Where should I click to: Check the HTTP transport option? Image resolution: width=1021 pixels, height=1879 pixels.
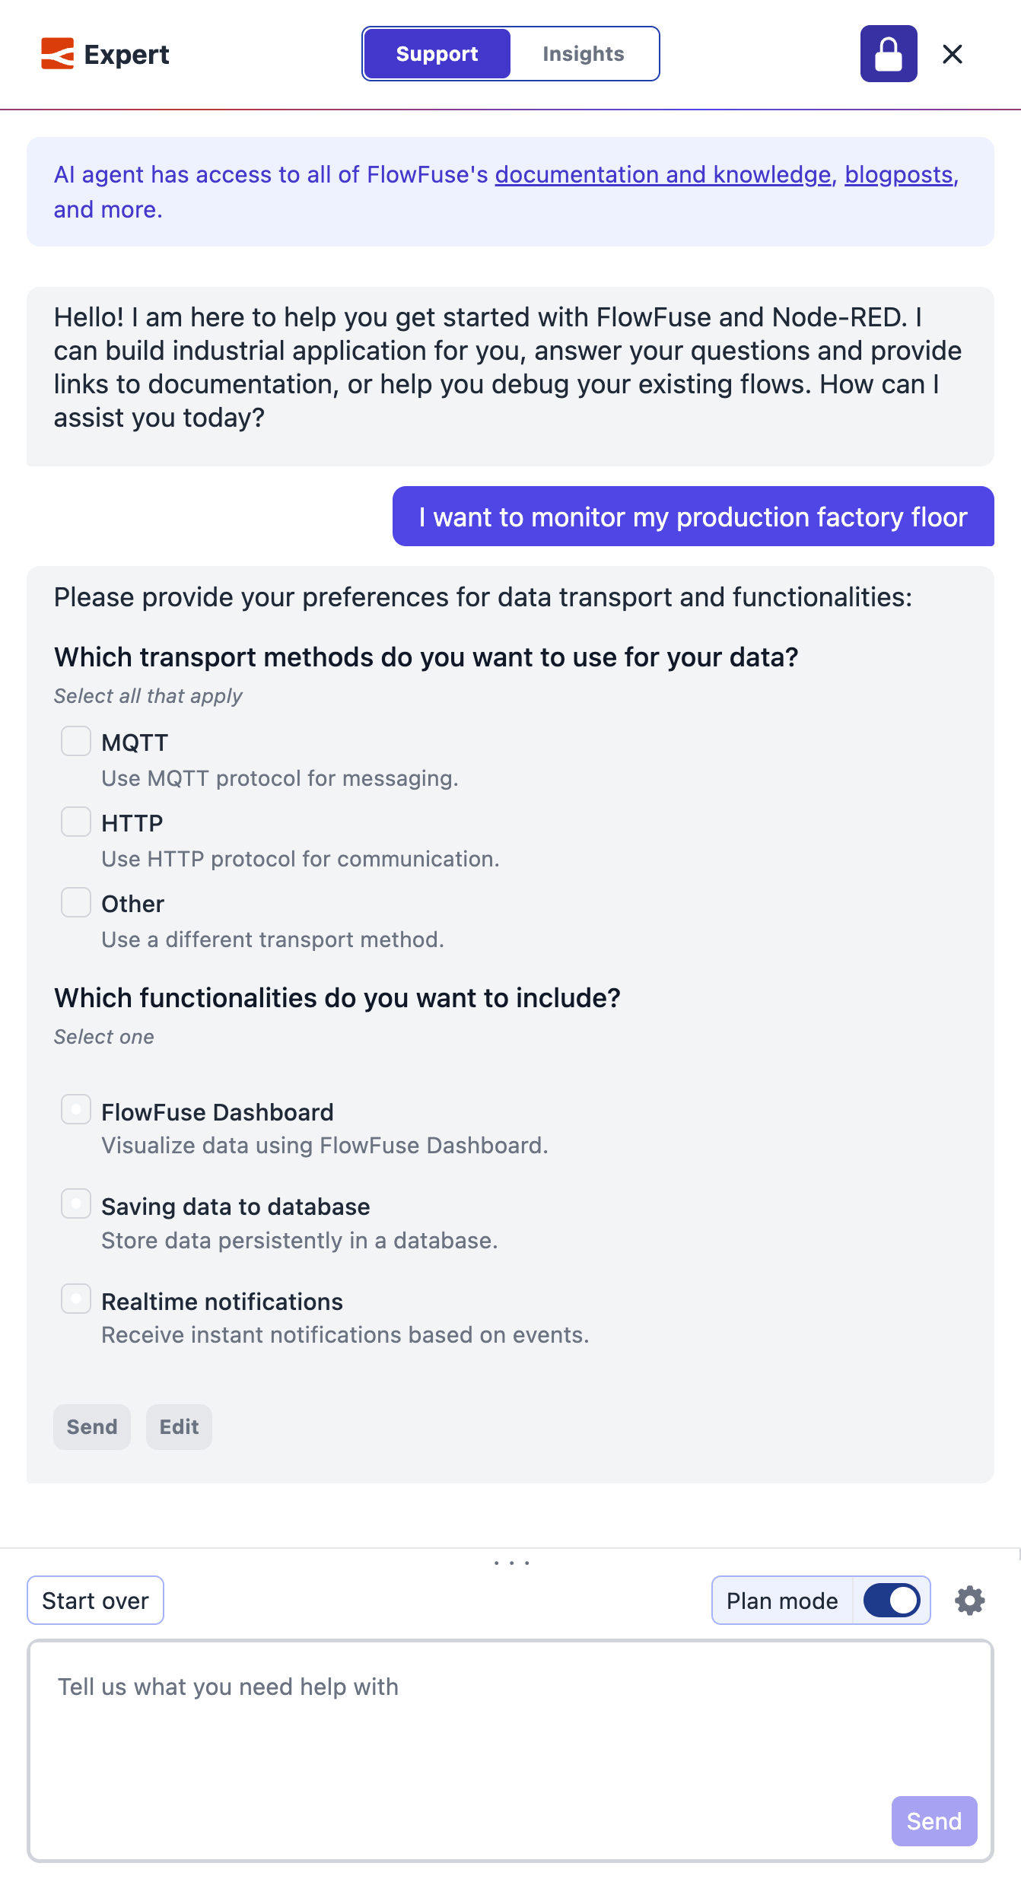76,822
